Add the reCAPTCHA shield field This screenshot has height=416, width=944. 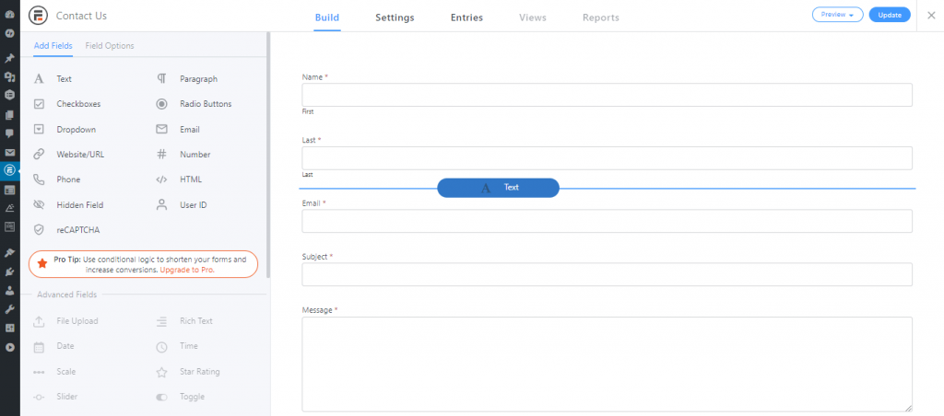click(66, 230)
